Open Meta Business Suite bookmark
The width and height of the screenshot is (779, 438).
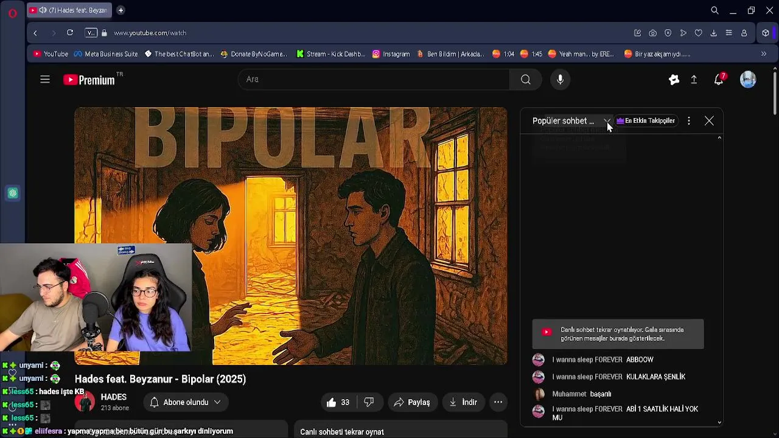106,54
